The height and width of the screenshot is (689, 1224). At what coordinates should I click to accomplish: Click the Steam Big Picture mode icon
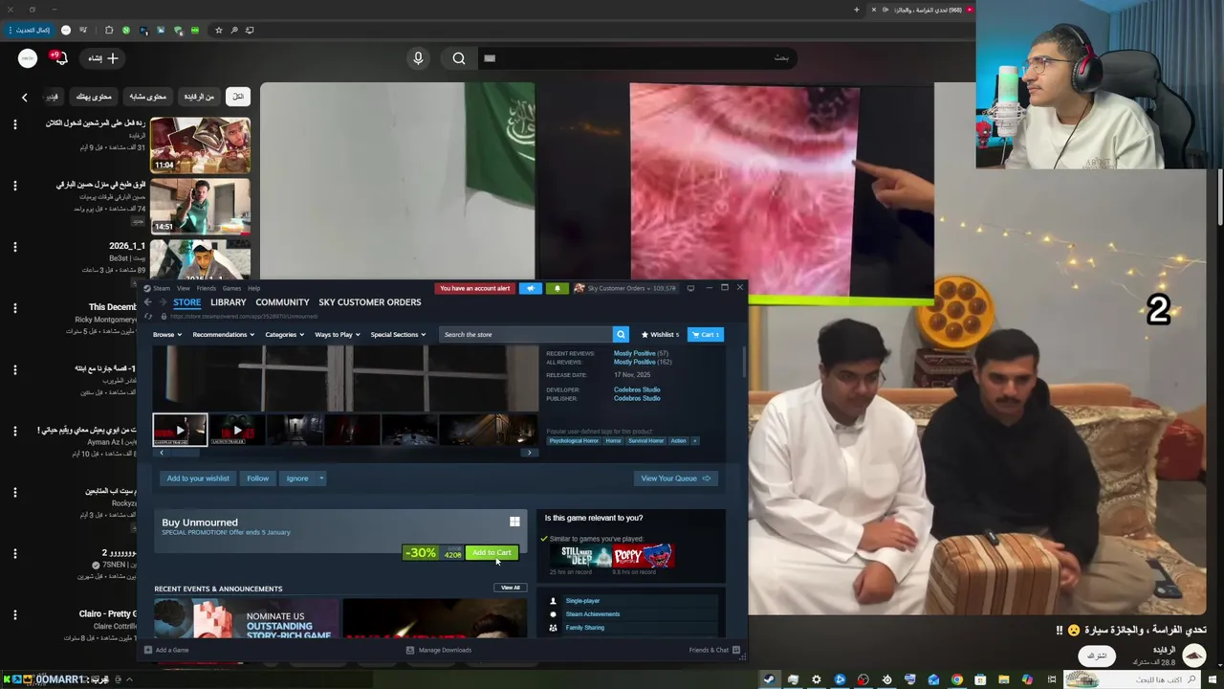tap(690, 288)
